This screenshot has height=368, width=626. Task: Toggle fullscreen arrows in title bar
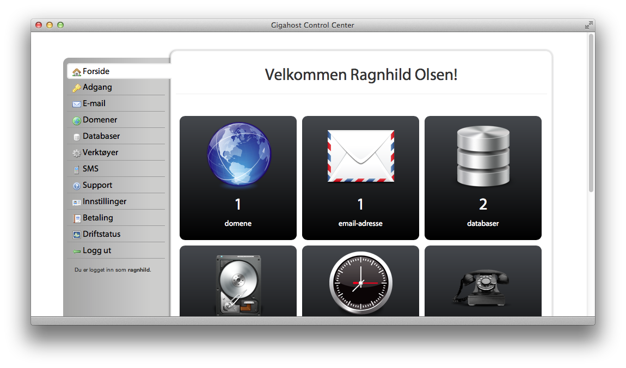point(588,25)
